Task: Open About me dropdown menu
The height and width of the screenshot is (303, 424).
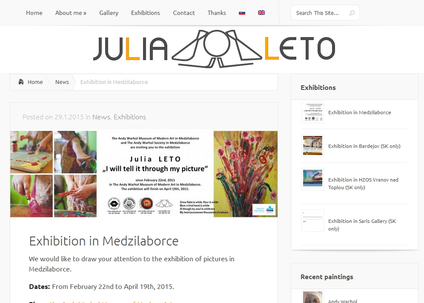Action: pyautogui.click(x=71, y=13)
